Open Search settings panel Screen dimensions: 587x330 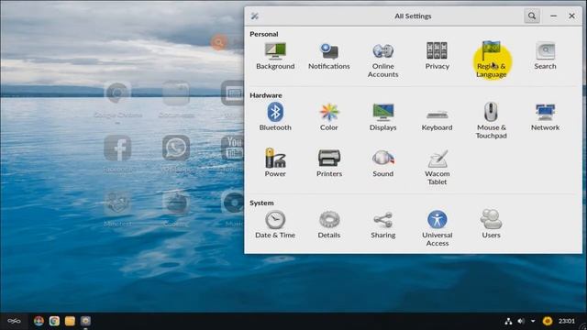545,56
